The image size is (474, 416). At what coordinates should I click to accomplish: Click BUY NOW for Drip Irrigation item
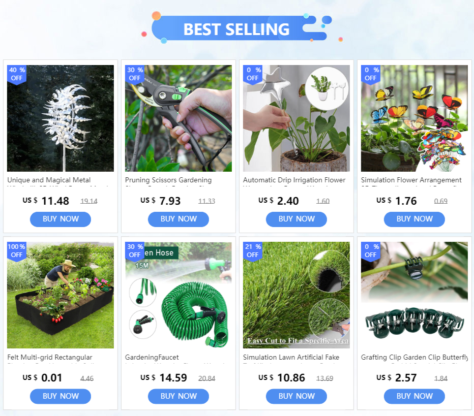click(x=296, y=219)
